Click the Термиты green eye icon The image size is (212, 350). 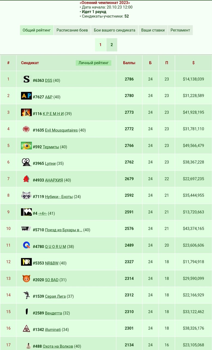pyautogui.click(x=26, y=146)
